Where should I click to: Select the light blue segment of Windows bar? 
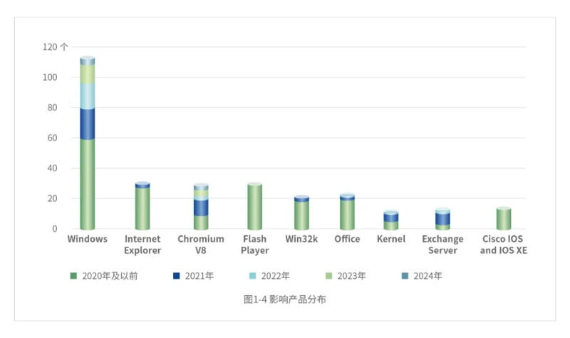88,96
